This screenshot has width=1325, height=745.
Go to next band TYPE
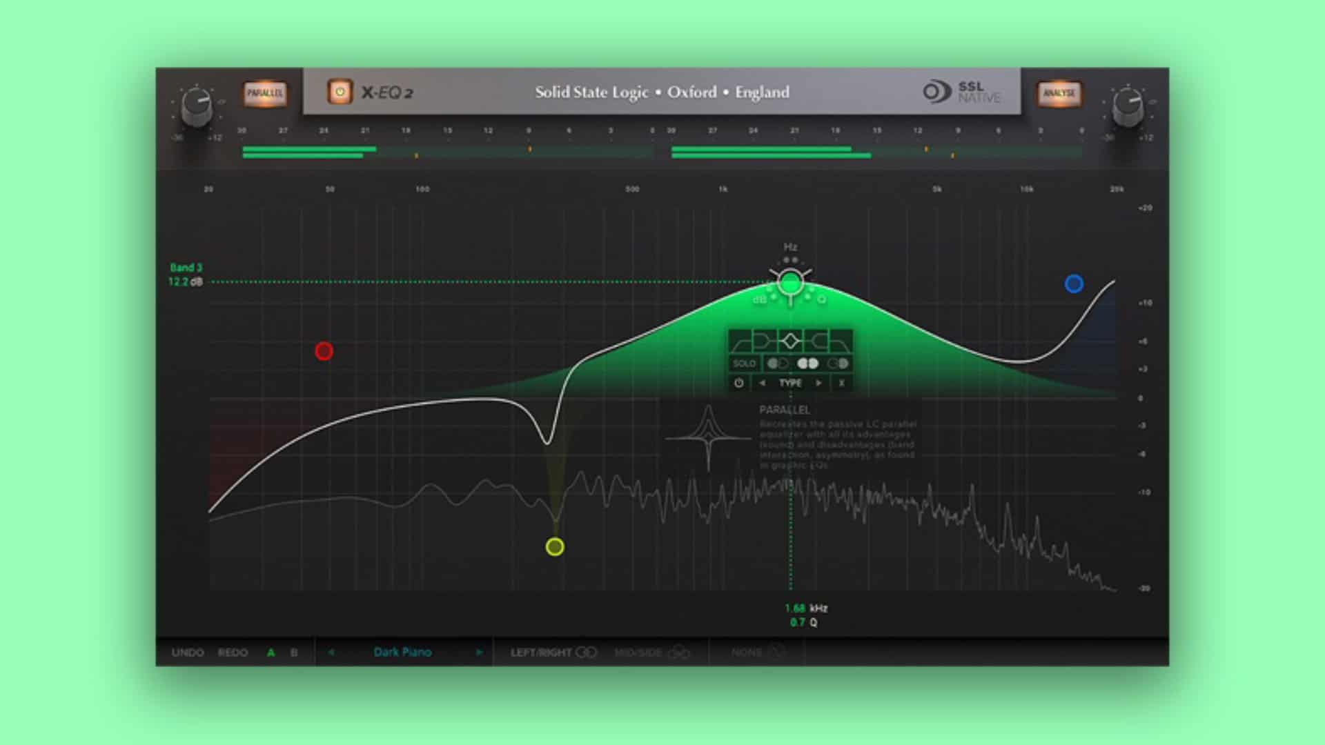(818, 383)
